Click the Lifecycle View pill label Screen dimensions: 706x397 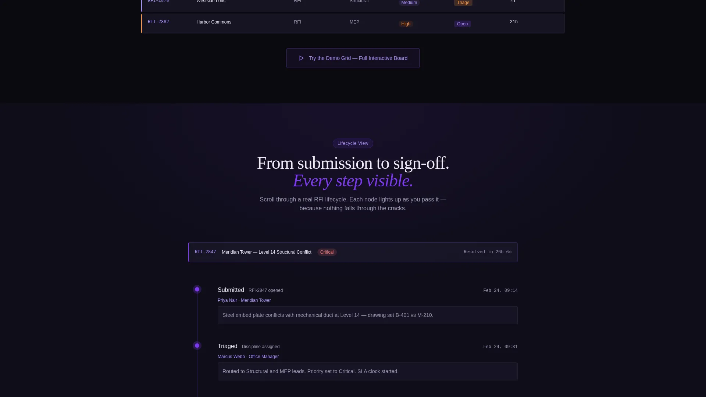click(x=353, y=143)
